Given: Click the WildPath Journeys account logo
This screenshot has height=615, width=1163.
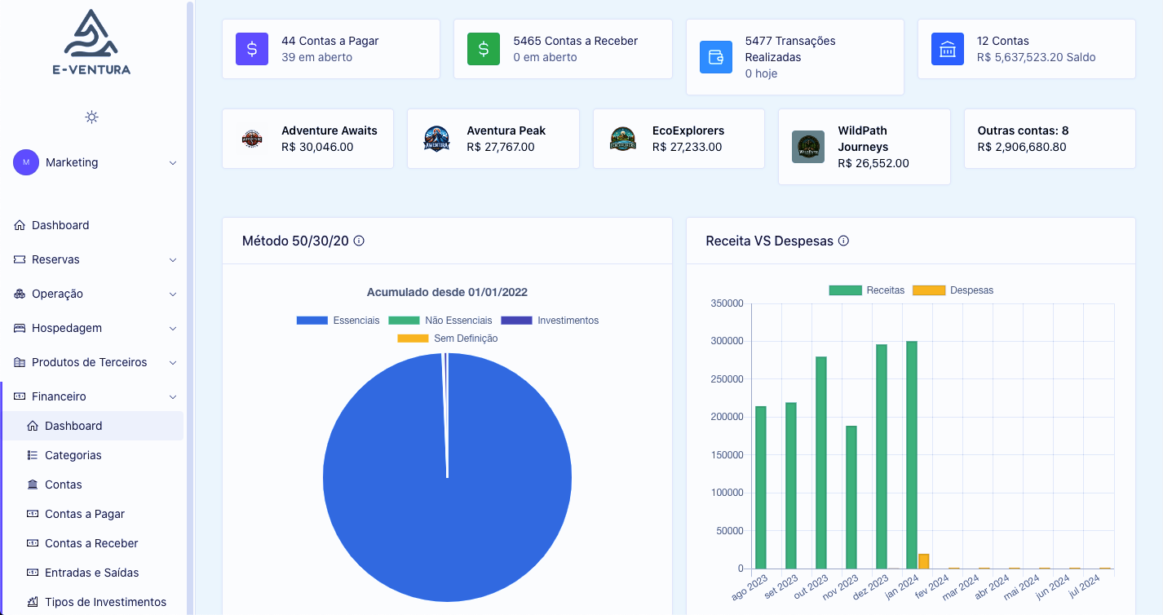Looking at the screenshot, I should [808, 147].
